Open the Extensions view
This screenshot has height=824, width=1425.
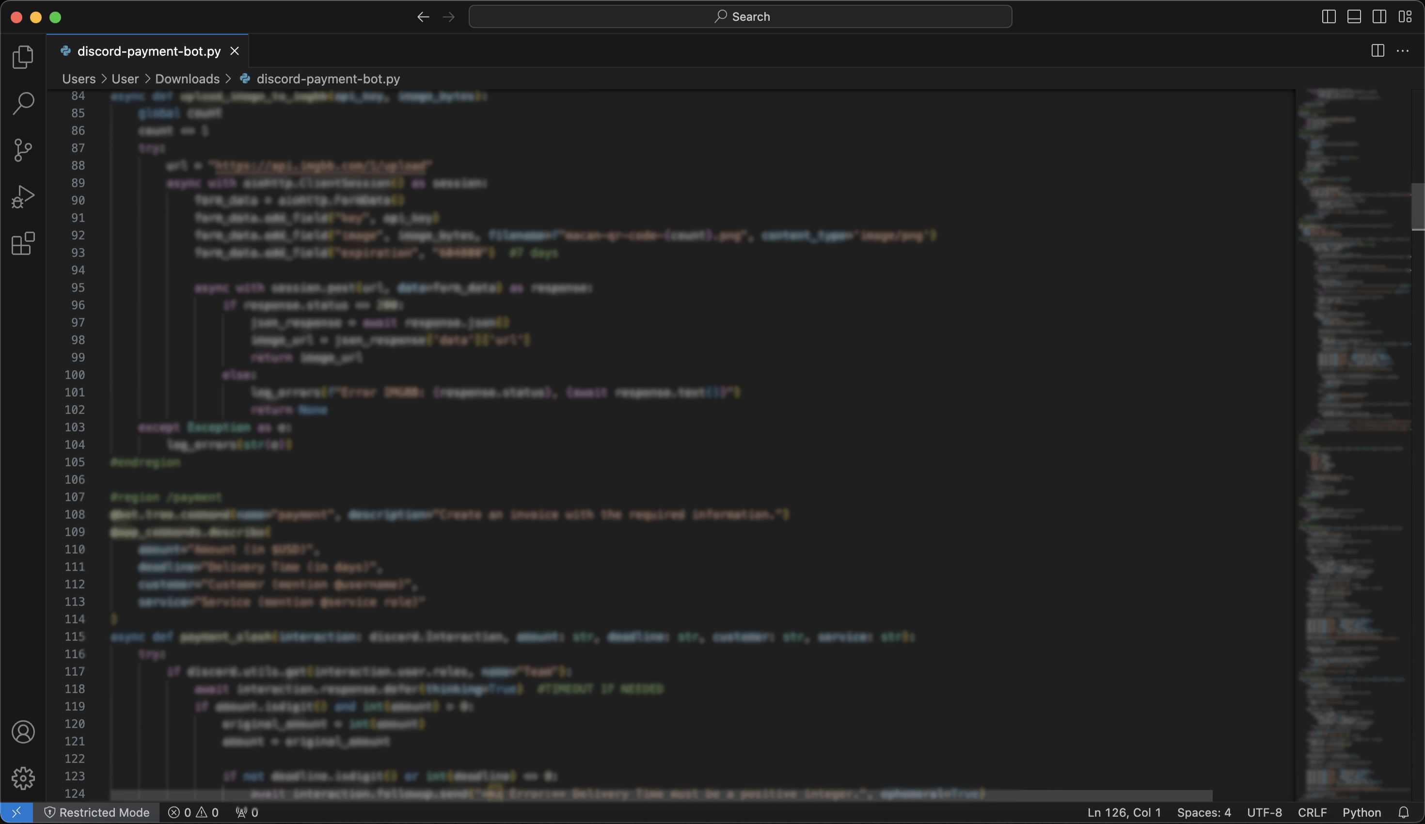[23, 243]
